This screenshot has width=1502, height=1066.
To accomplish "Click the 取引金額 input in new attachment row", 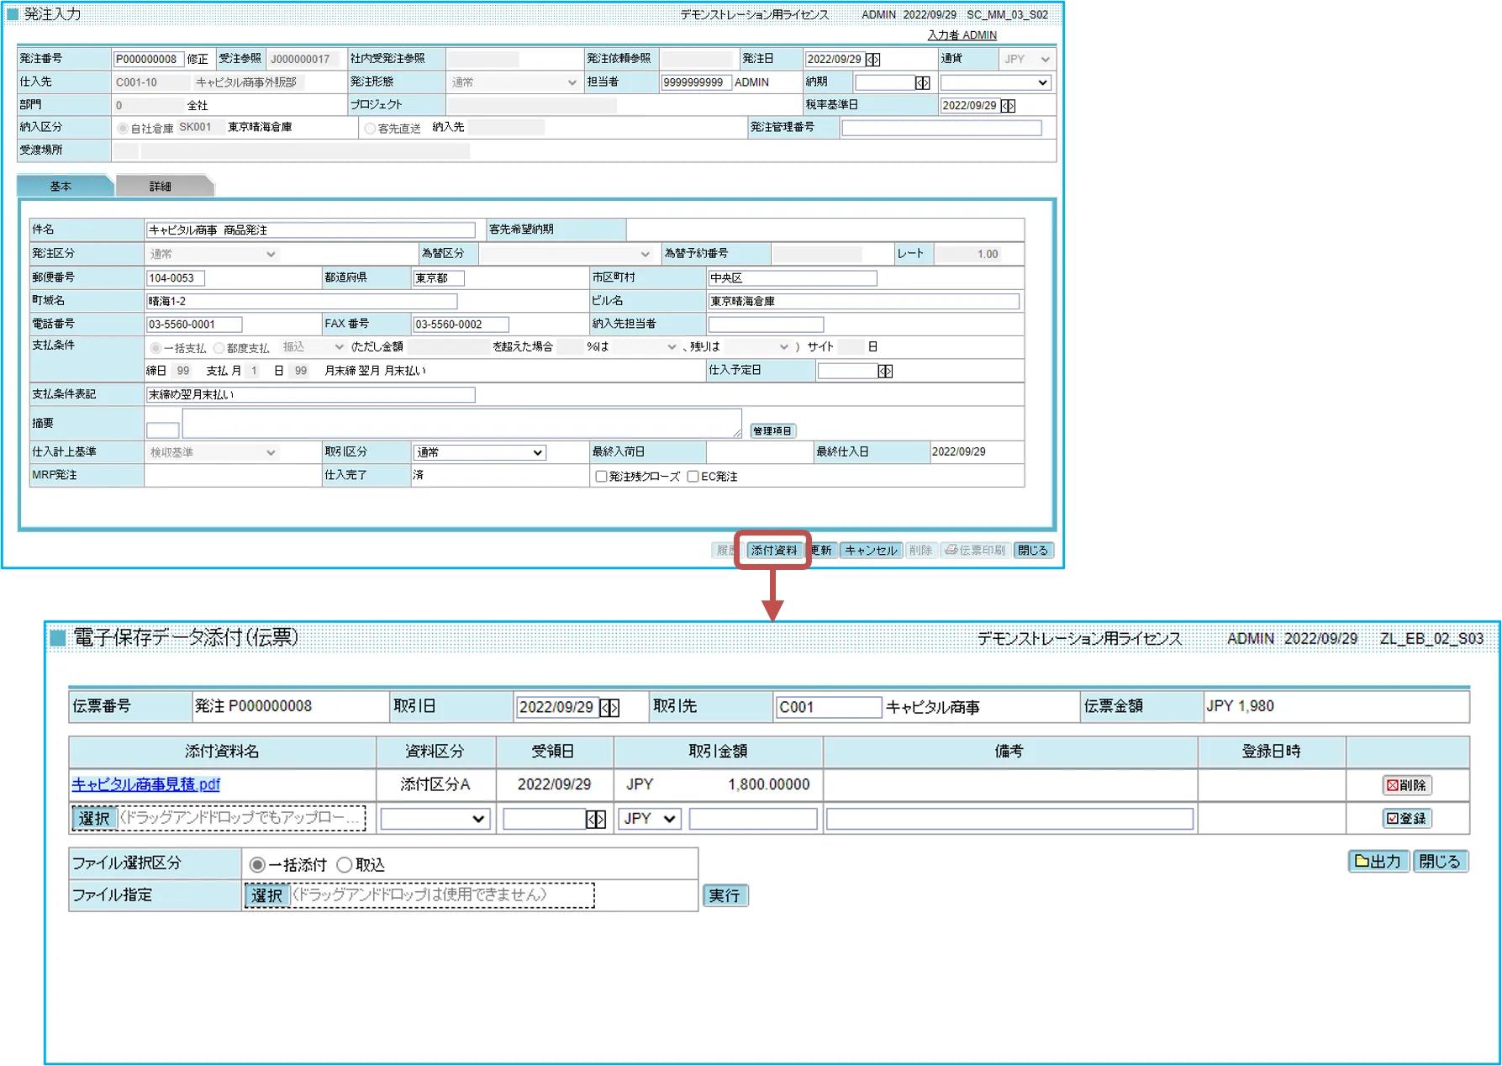I will [x=753, y=819].
